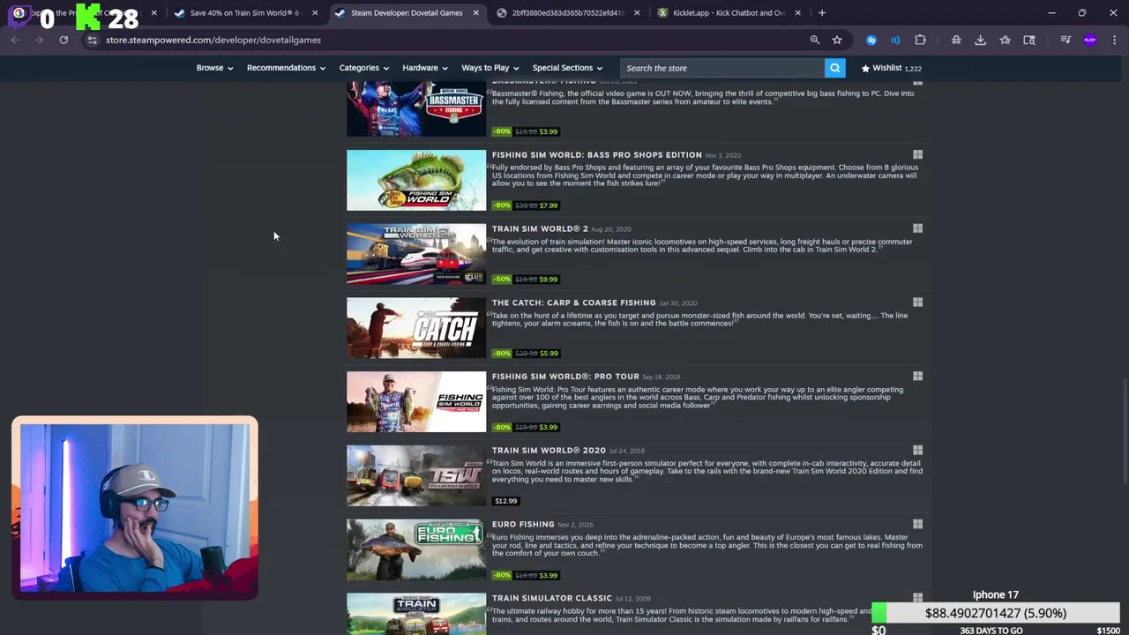Open the Bassmaster Fishing capsule image
Screen dimensions: 1129x635
416,108
